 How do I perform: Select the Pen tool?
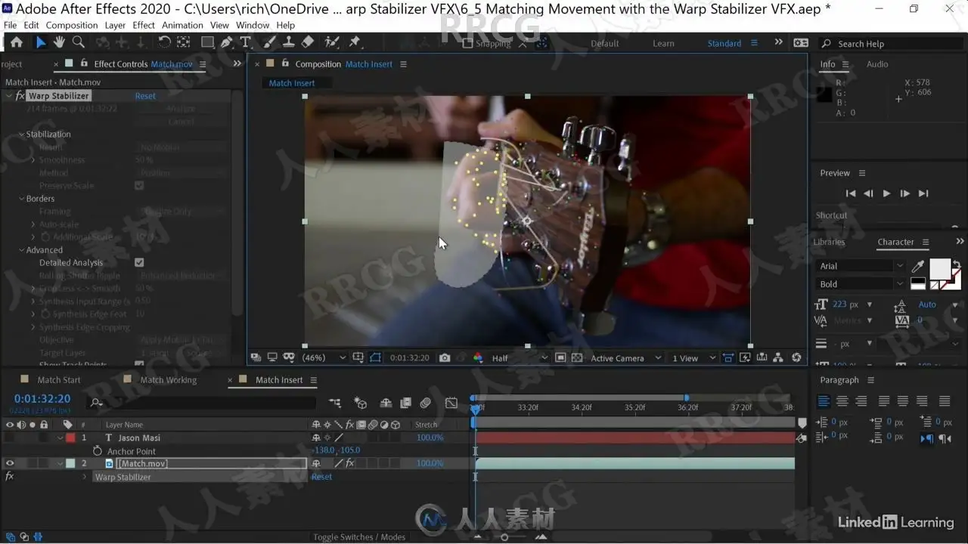pyautogui.click(x=226, y=43)
